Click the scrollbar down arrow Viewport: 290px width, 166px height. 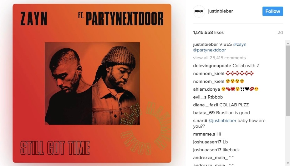[288, 163]
